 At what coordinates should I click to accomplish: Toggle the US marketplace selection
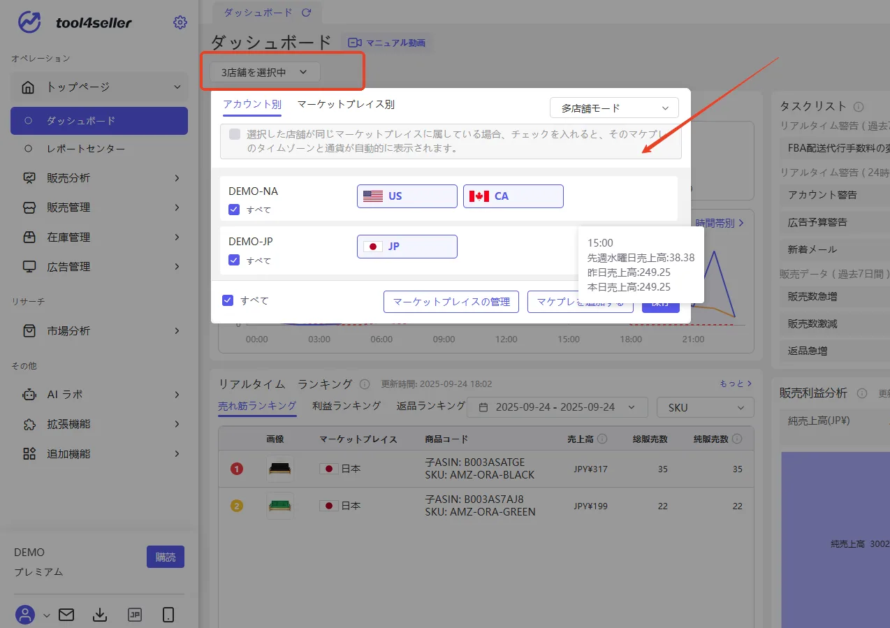click(x=407, y=196)
